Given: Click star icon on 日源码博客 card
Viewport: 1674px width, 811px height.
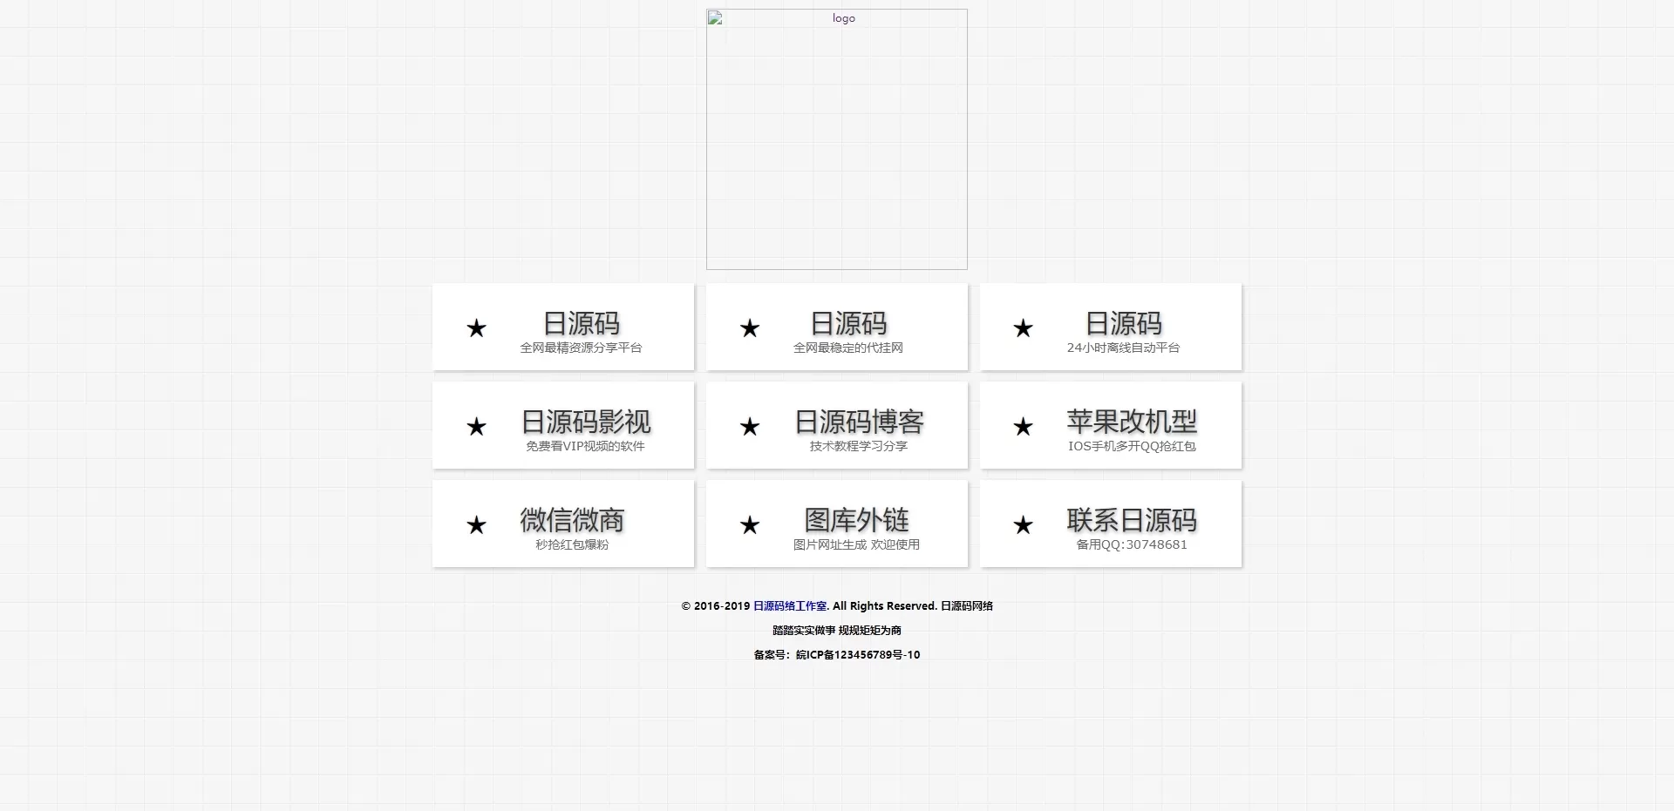Looking at the screenshot, I should (750, 427).
